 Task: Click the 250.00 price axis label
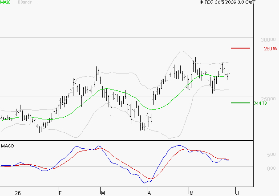(268, 99)
